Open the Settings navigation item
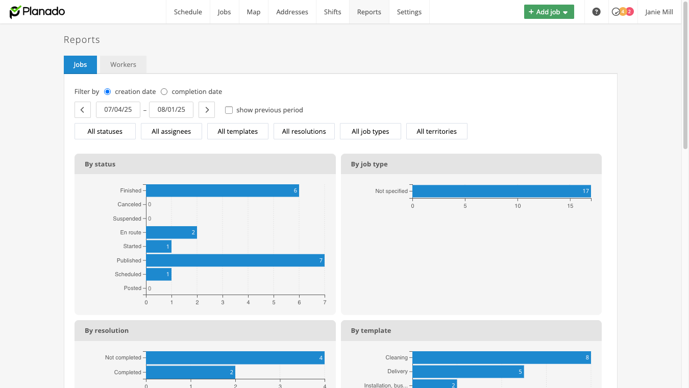The width and height of the screenshot is (689, 388). [x=409, y=12]
